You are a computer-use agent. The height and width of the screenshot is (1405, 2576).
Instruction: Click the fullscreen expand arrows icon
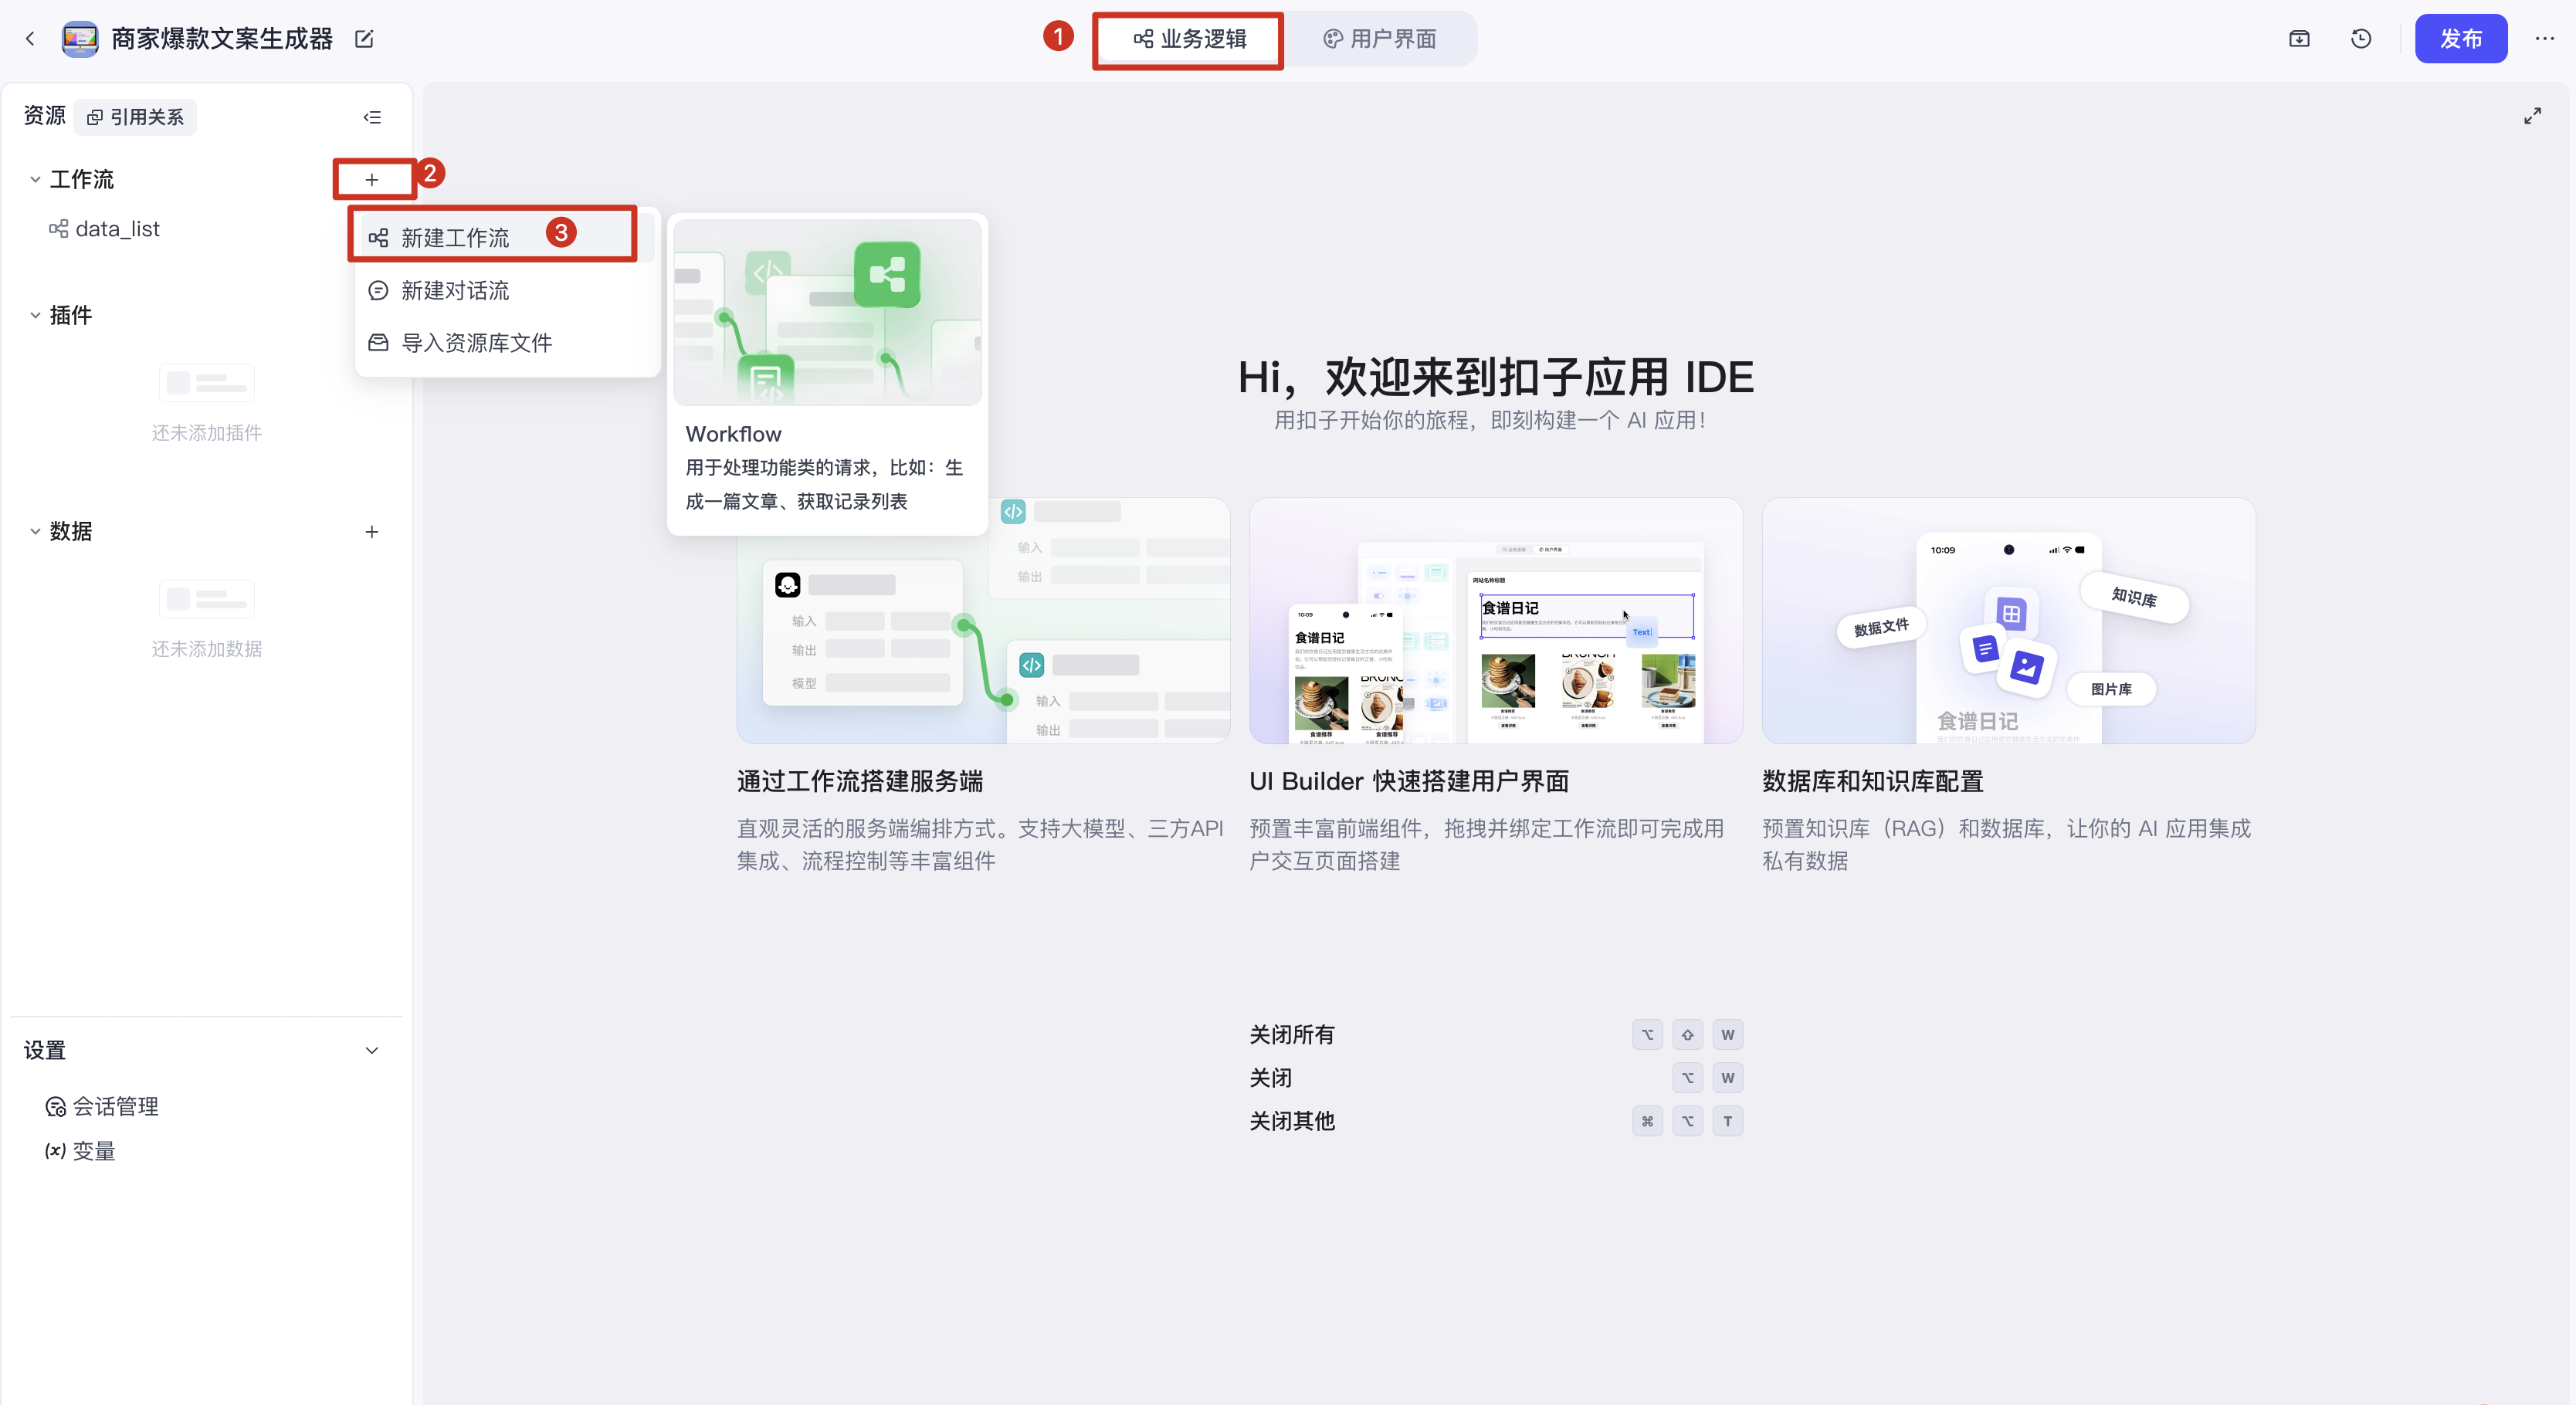[2532, 116]
